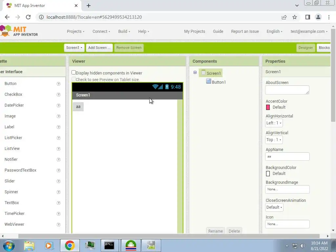Open the Build menu
This screenshot has width=336, height=252.
124,31
